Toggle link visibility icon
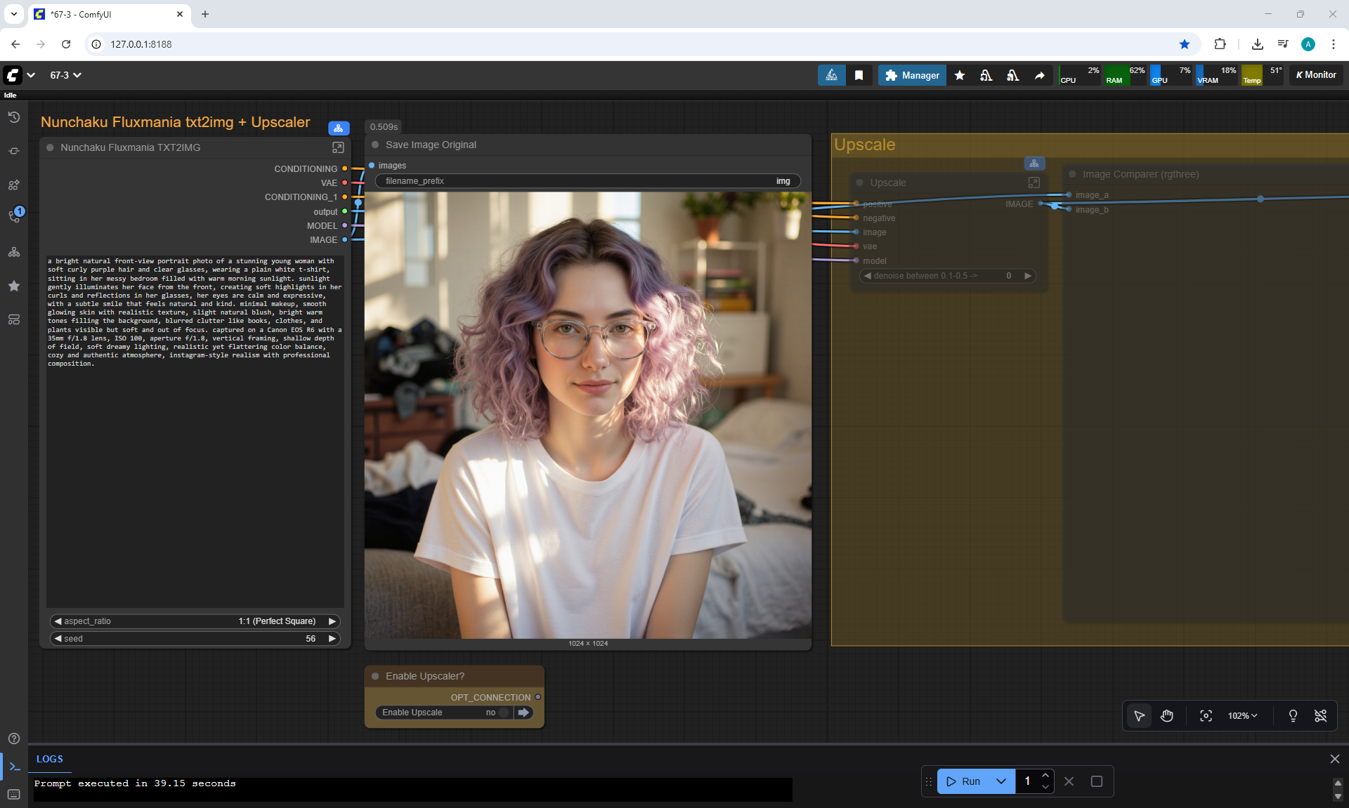Screen dimensions: 1349x808 tap(1320, 715)
